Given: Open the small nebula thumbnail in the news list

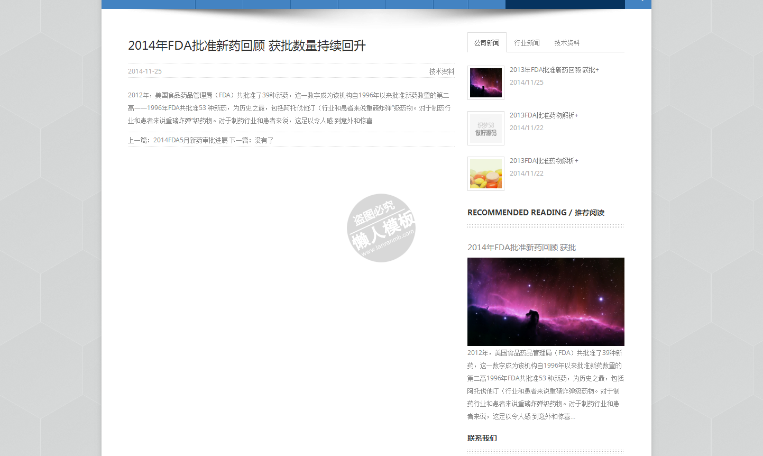Looking at the screenshot, I should coord(486,83).
